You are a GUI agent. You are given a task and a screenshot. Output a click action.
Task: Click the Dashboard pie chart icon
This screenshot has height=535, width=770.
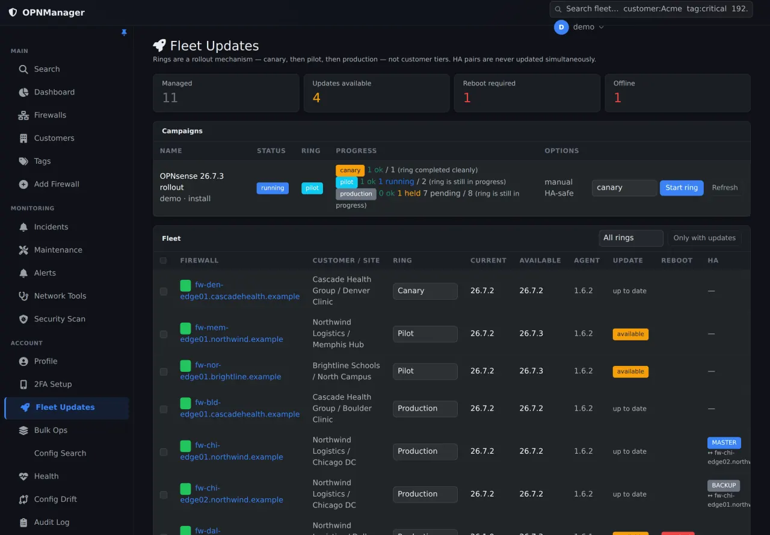tap(23, 92)
